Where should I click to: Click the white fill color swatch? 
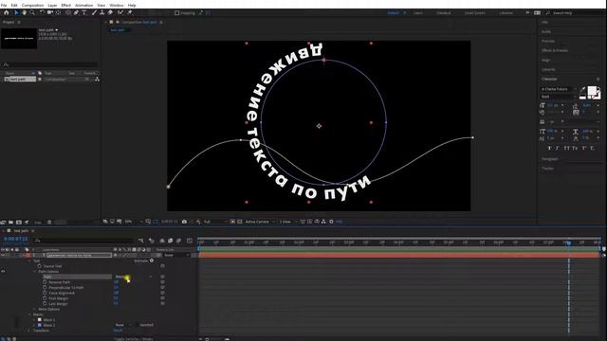click(592, 91)
